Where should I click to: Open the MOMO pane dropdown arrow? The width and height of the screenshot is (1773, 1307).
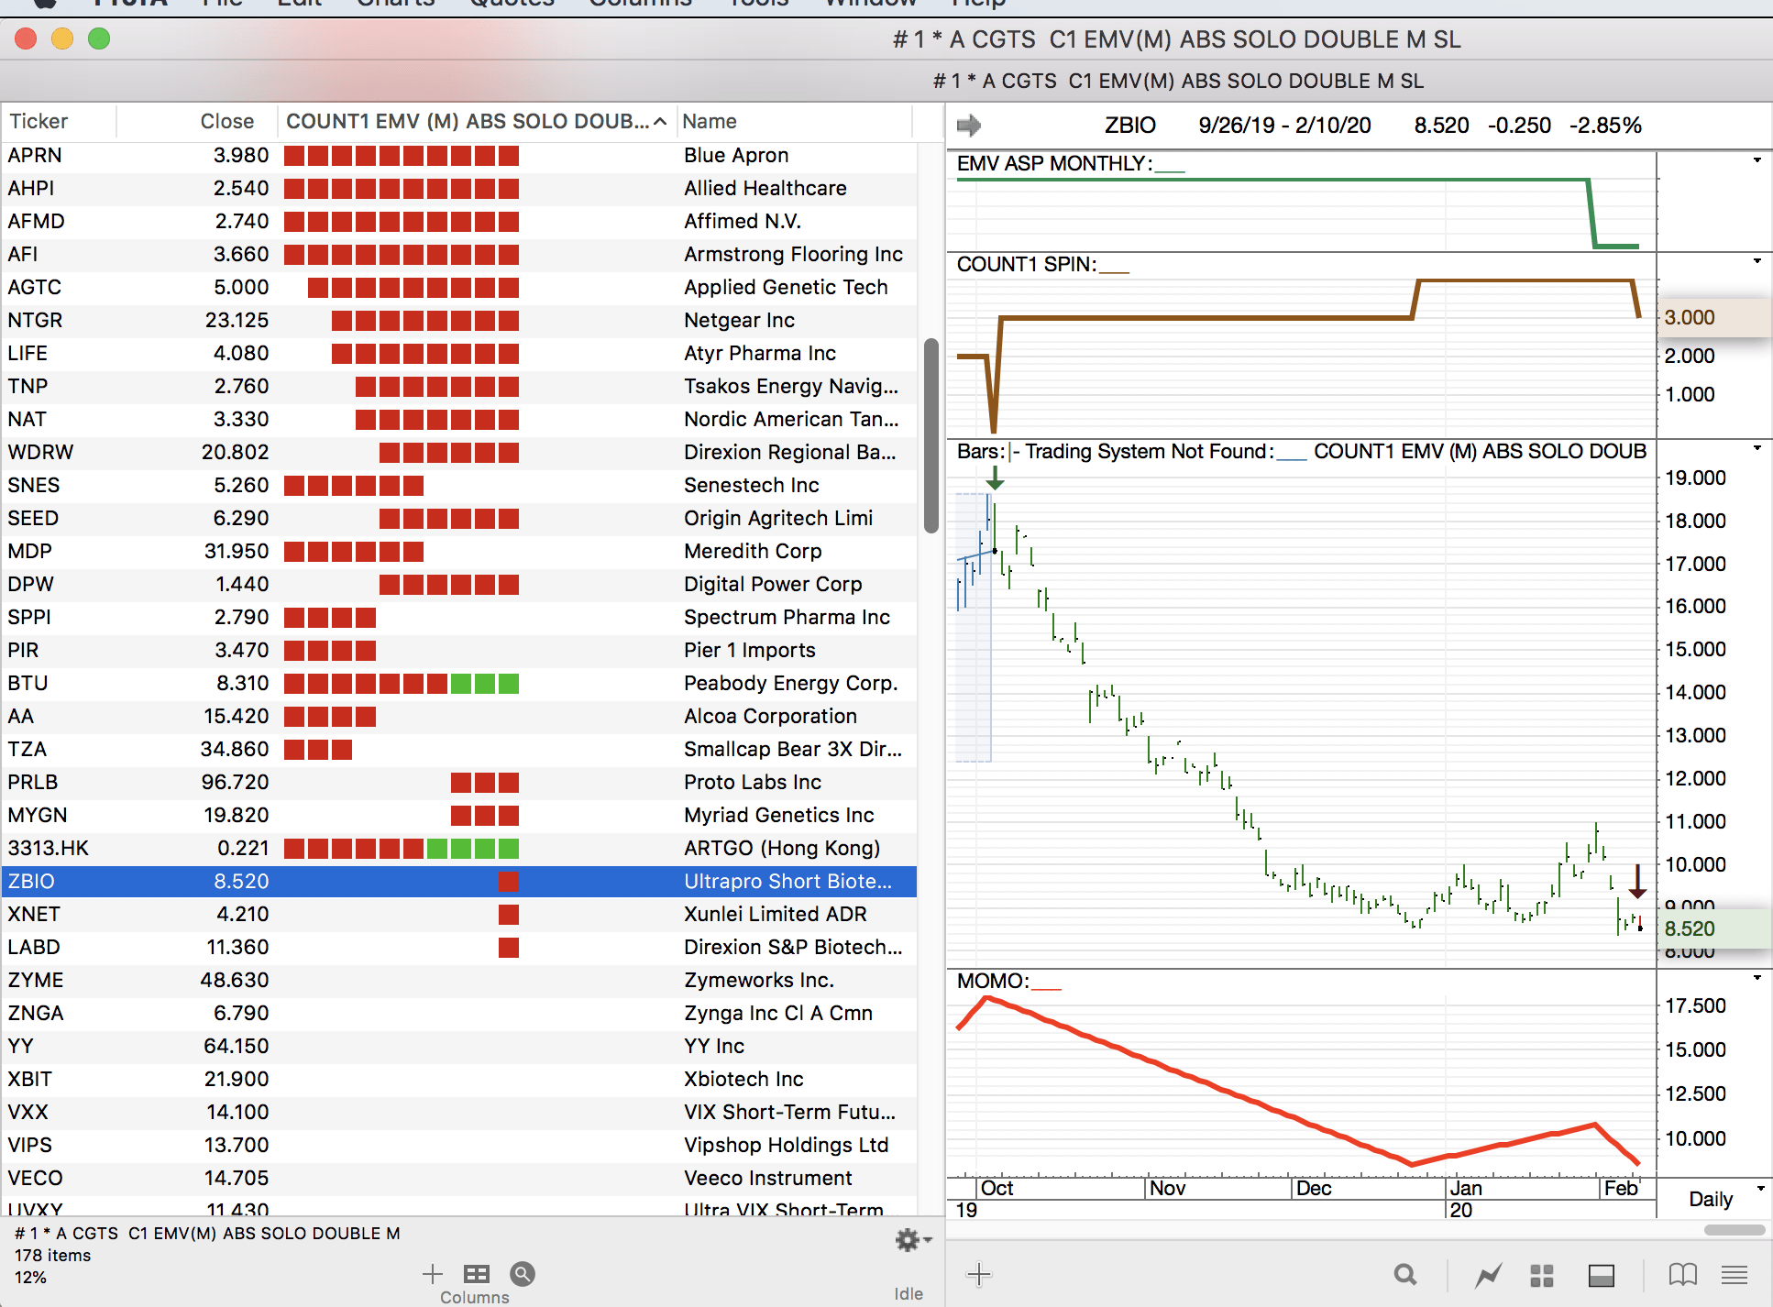click(1756, 978)
